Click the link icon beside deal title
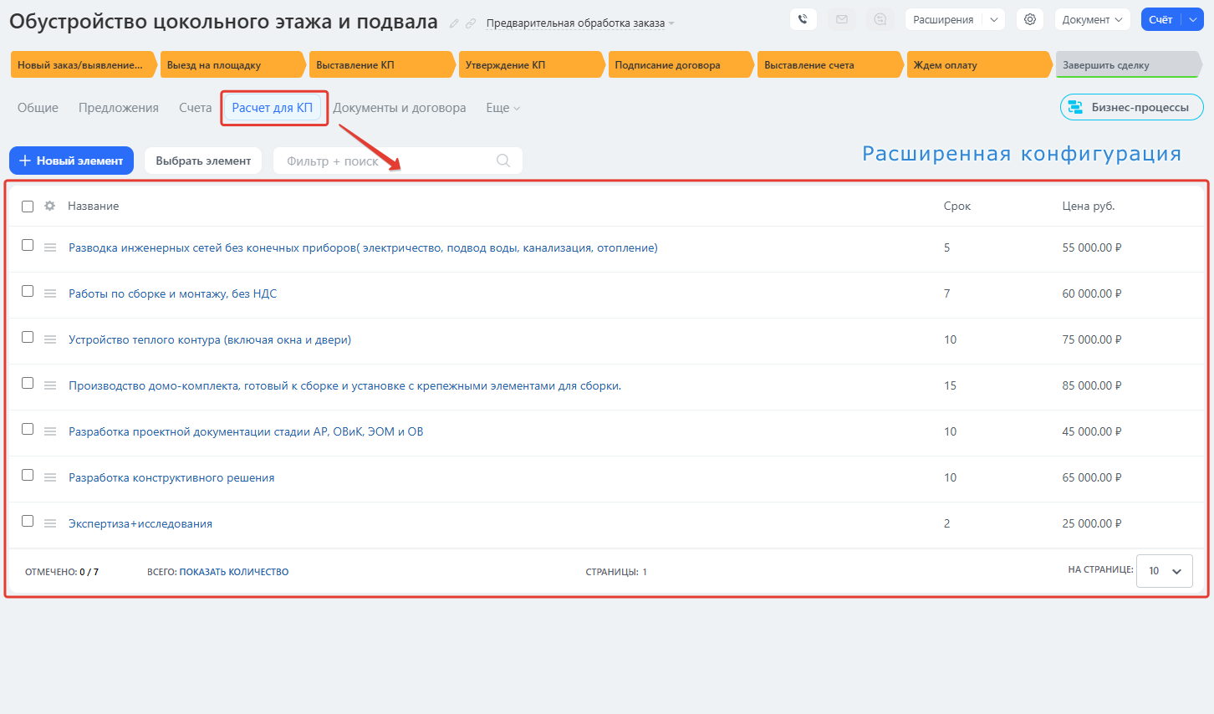 coord(471,23)
